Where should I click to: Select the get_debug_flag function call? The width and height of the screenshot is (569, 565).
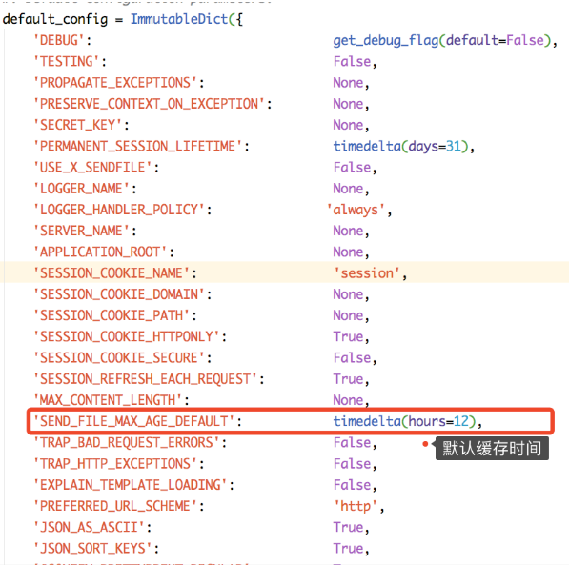[x=441, y=41]
